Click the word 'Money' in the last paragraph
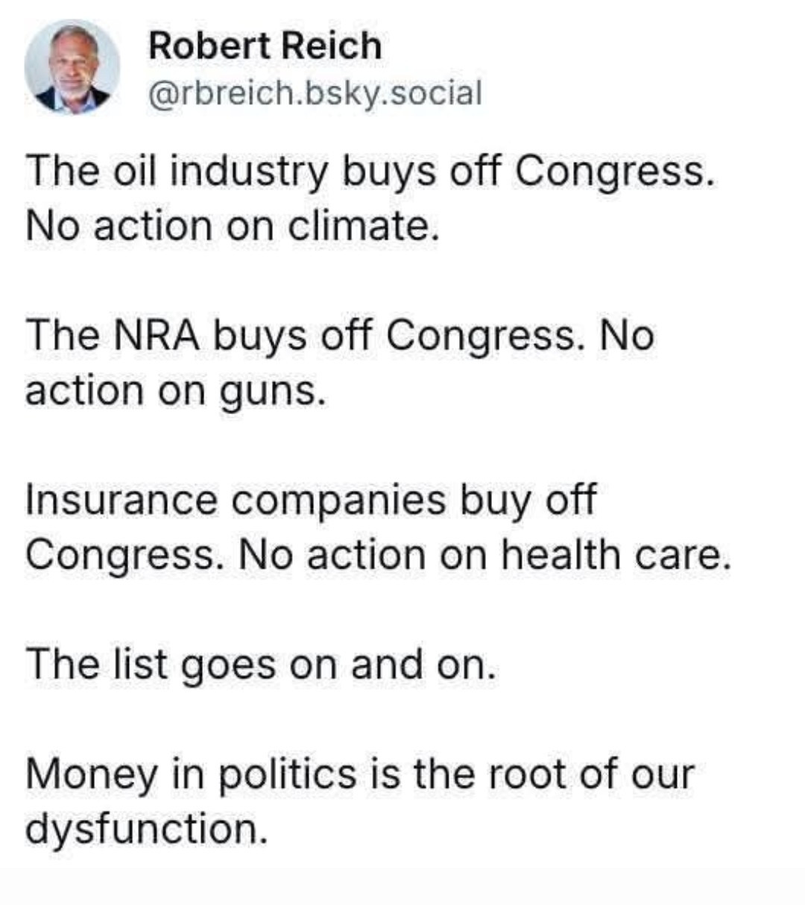805x905 pixels. coord(92,775)
